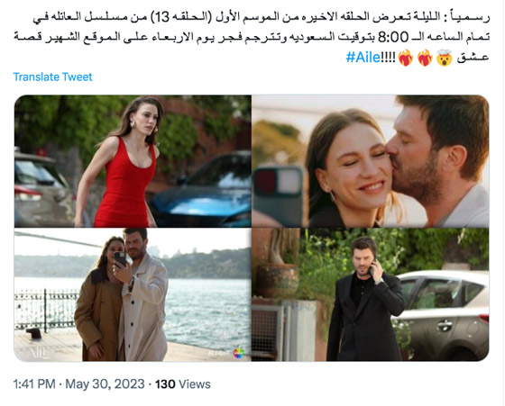
Task: Click the number 13 in the tweet text
Action: click(x=161, y=17)
